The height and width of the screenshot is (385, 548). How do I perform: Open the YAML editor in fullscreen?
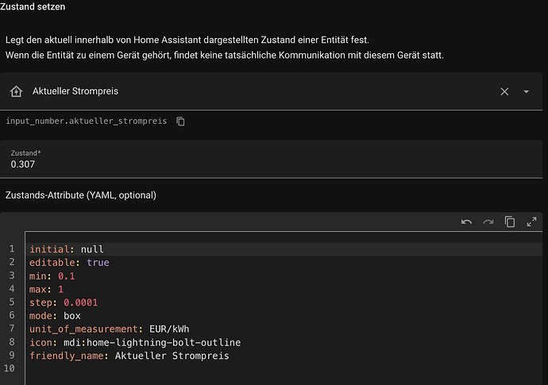[x=531, y=222]
